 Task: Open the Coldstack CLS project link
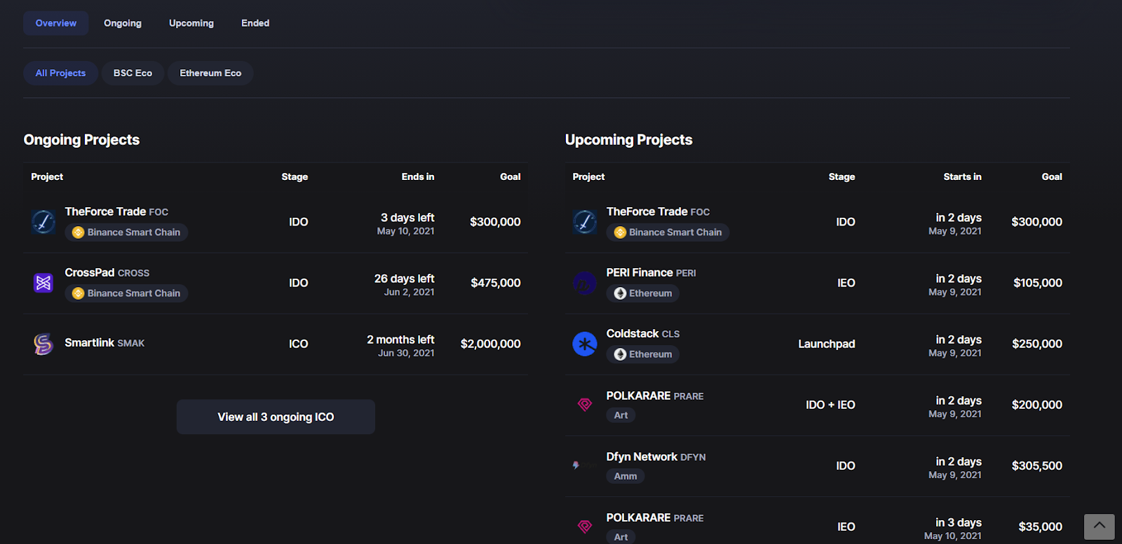point(643,333)
